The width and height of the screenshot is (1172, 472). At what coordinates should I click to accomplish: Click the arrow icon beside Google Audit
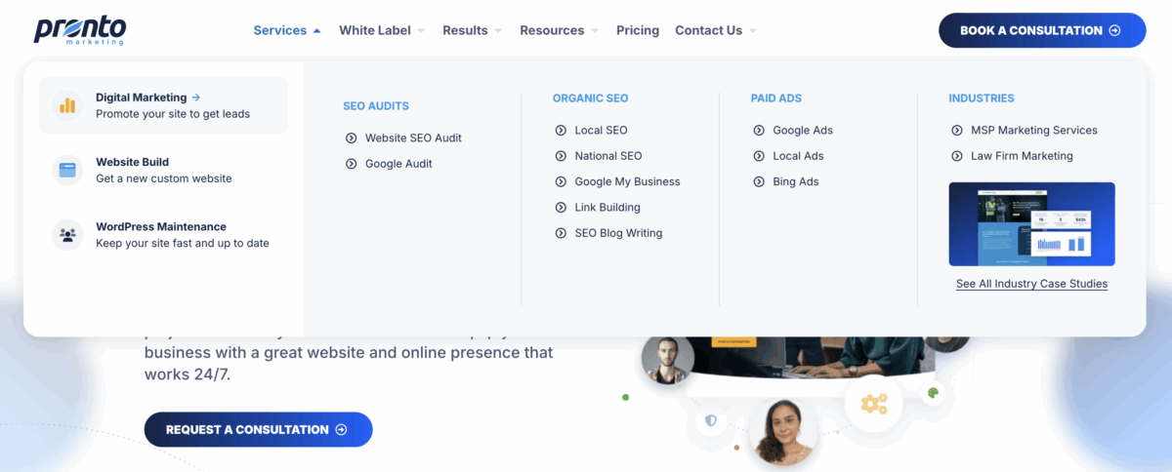pos(352,164)
